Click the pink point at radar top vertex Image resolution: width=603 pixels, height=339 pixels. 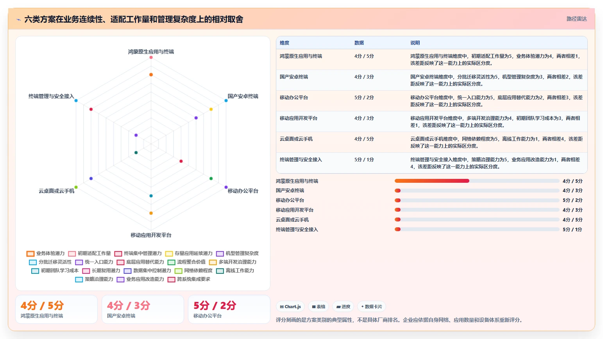[x=151, y=57]
